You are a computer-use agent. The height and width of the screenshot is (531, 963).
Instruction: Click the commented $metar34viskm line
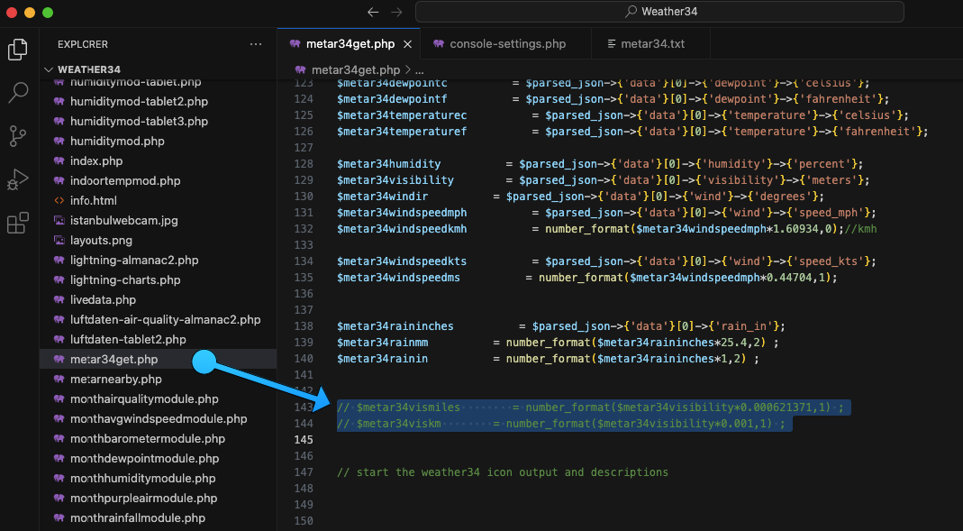(560, 424)
